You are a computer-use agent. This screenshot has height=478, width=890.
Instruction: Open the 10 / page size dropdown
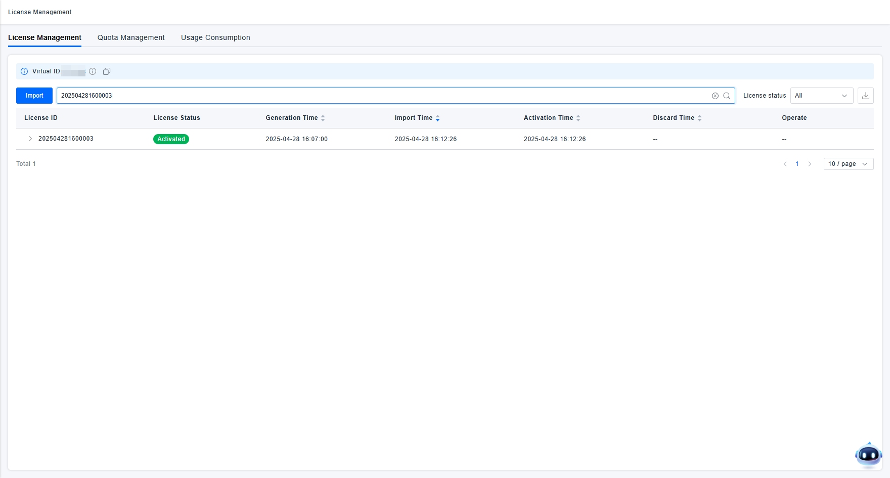coord(848,164)
